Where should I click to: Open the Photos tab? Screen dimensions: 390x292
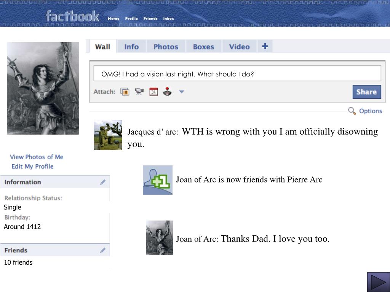(x=166, y=46)
